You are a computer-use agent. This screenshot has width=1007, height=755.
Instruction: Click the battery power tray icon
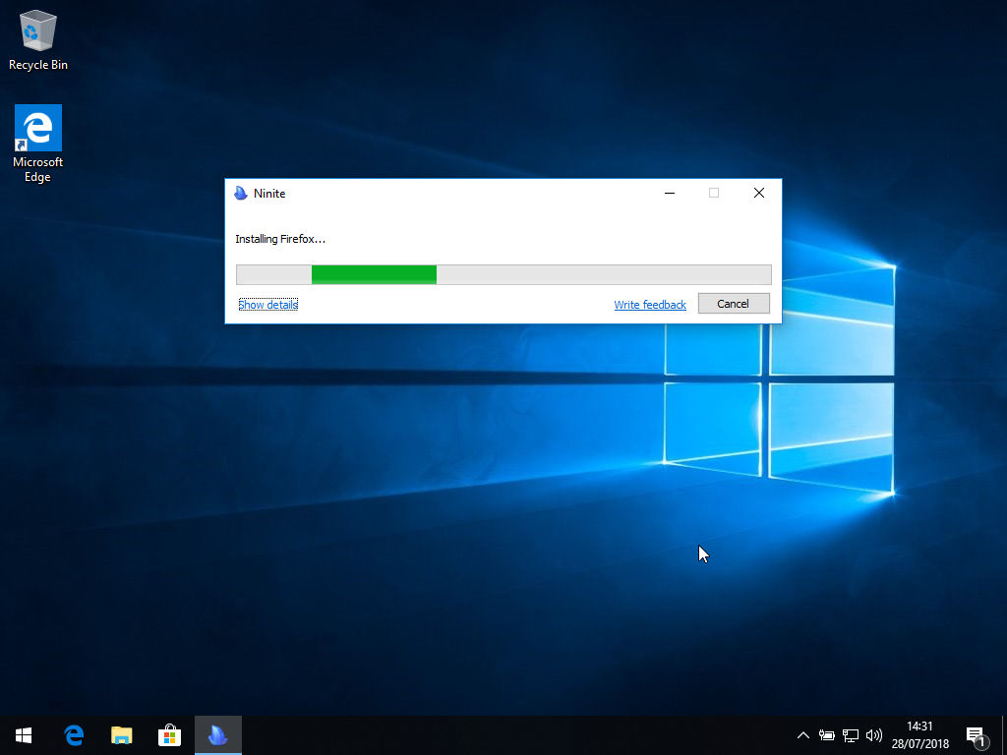827,735
